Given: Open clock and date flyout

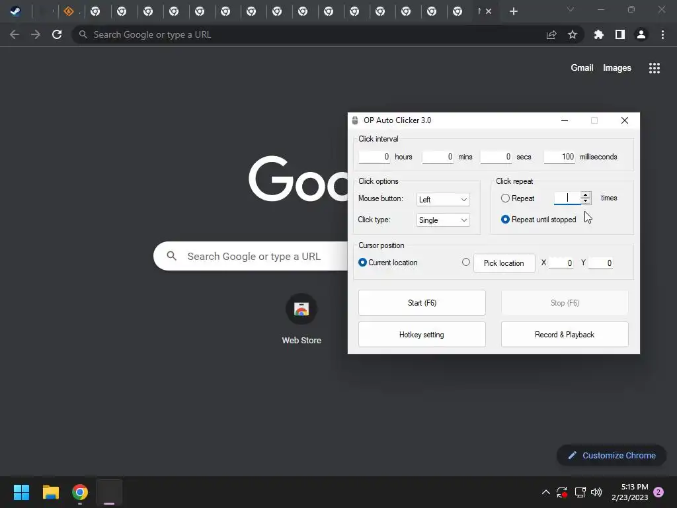Looking at the screenshot, I should (x=630, y=492).
